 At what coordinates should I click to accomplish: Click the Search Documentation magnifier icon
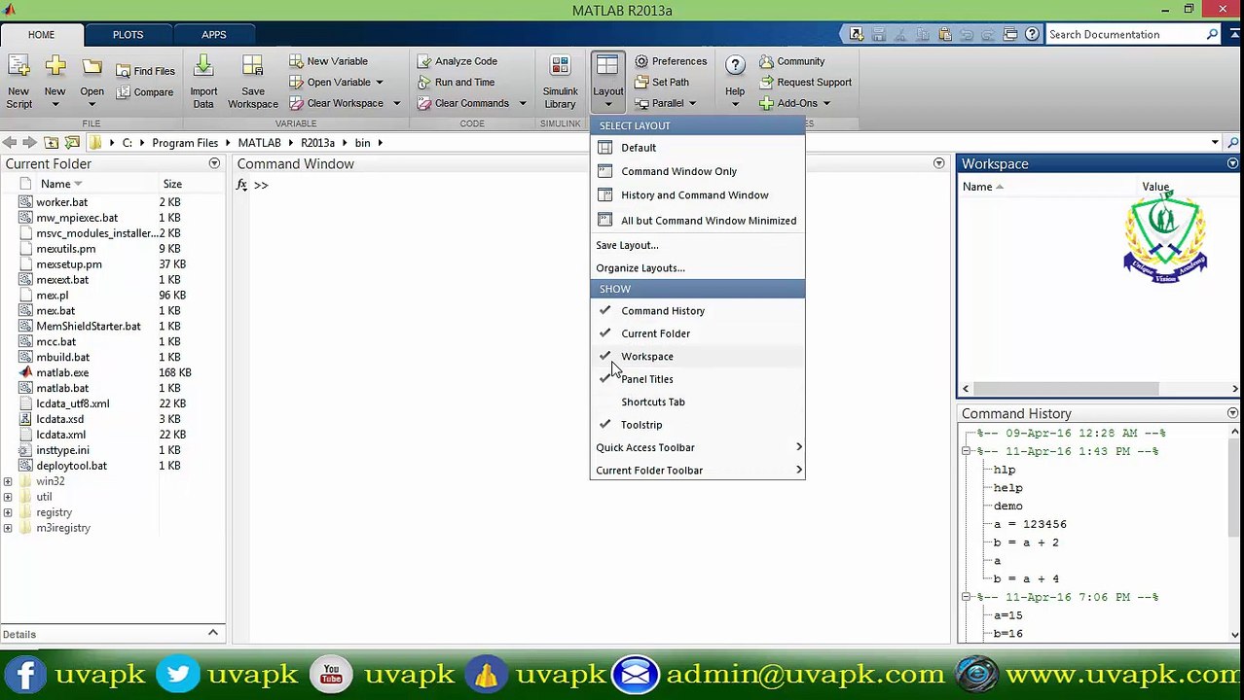pos(1212,35)
